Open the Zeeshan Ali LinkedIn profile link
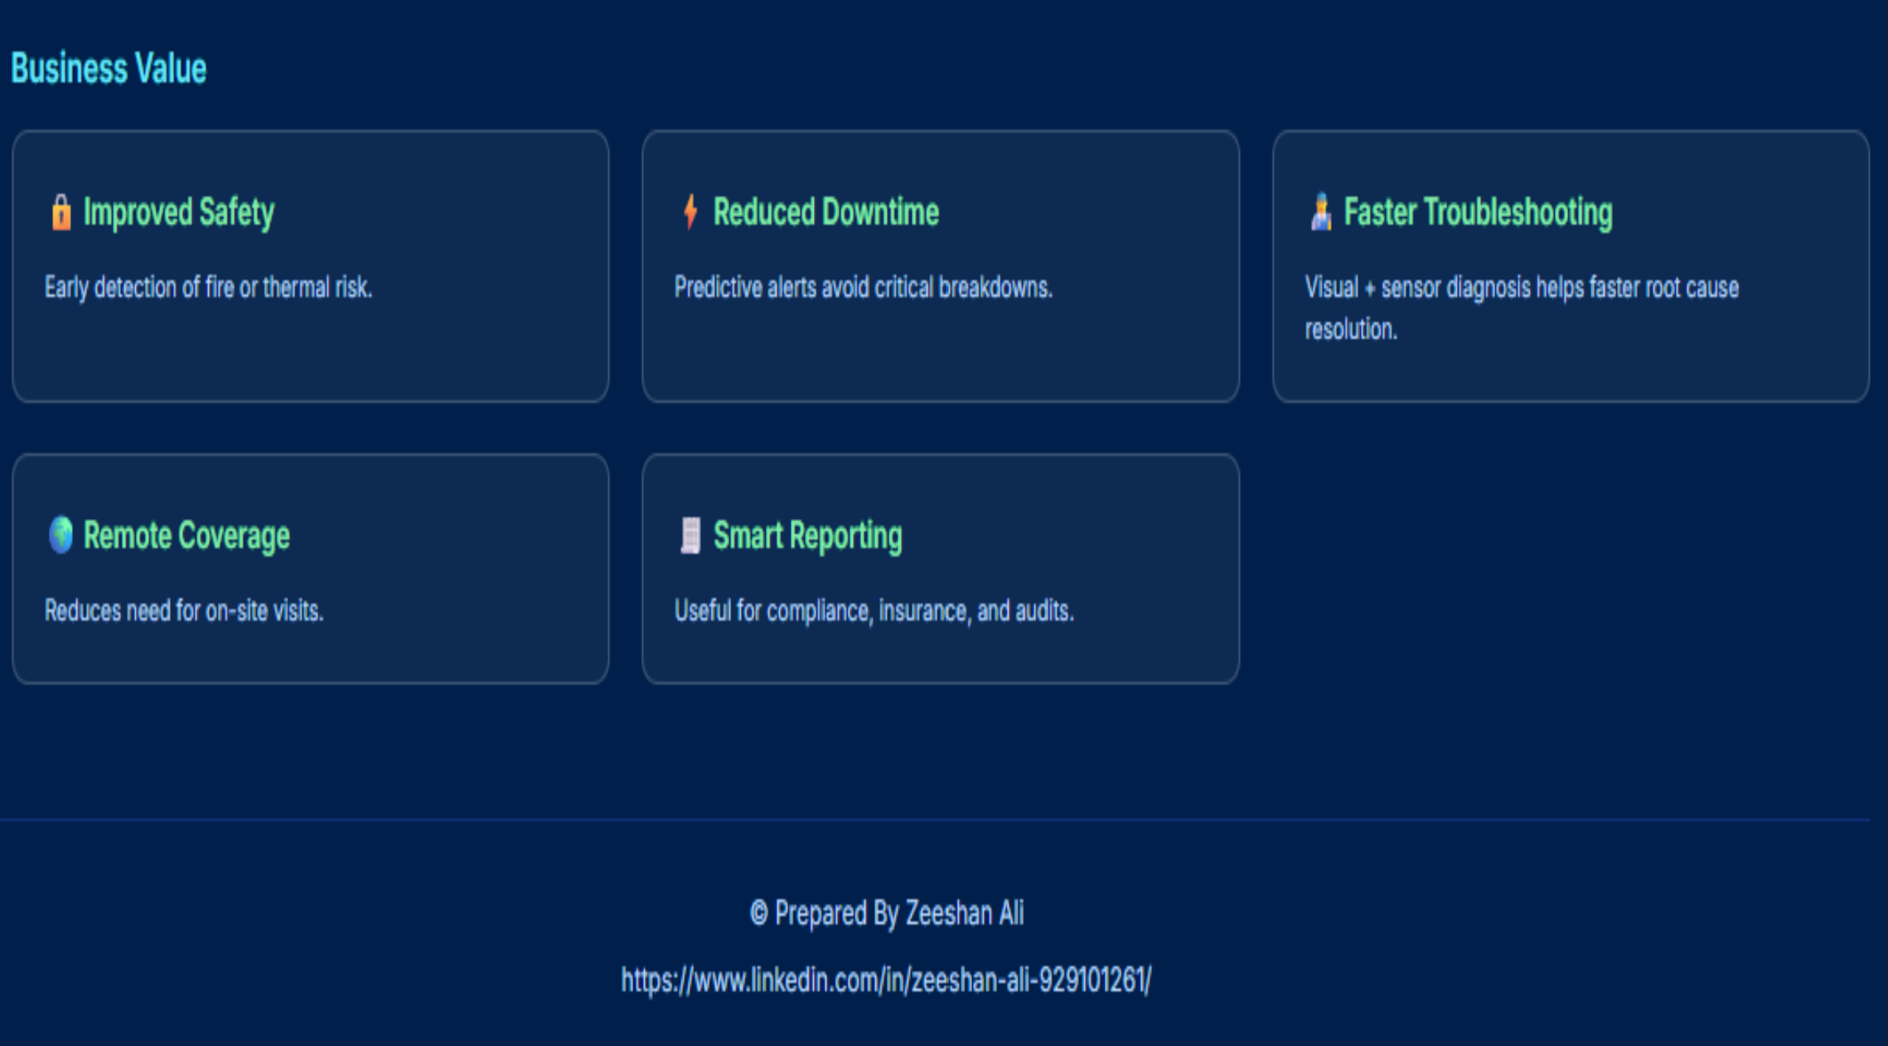The width and height of the screenshot is (1888, 1046). (x=886, y=981)
